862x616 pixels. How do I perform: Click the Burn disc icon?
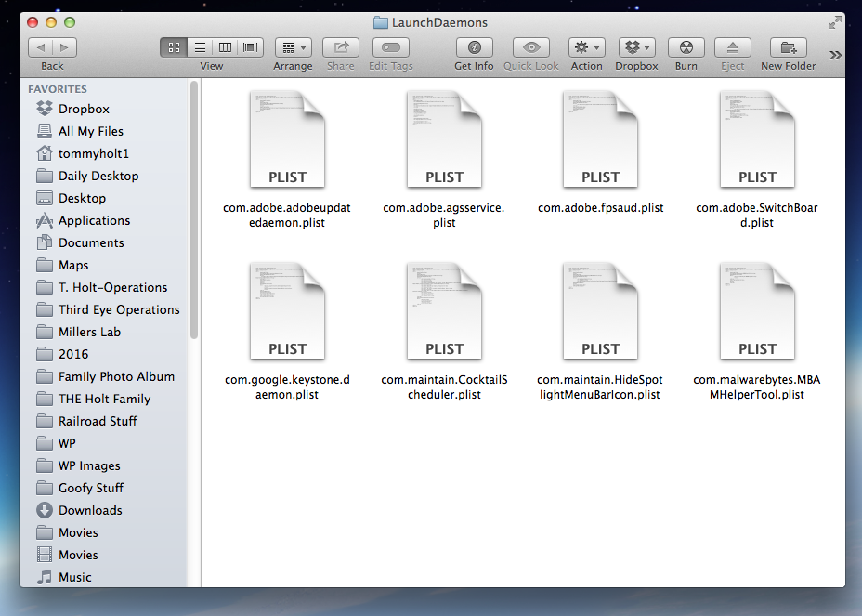click(686, 47)
